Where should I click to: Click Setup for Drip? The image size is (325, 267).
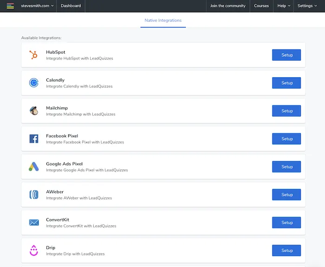click(286, 250)
